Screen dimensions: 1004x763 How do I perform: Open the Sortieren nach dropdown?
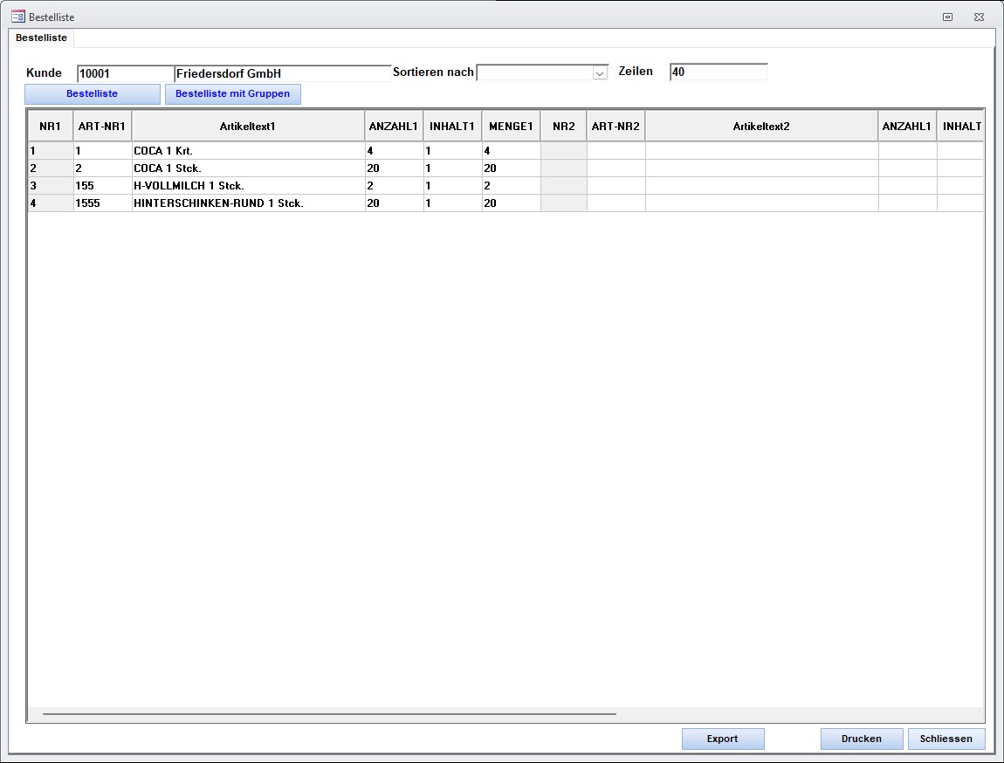(600, 73)
